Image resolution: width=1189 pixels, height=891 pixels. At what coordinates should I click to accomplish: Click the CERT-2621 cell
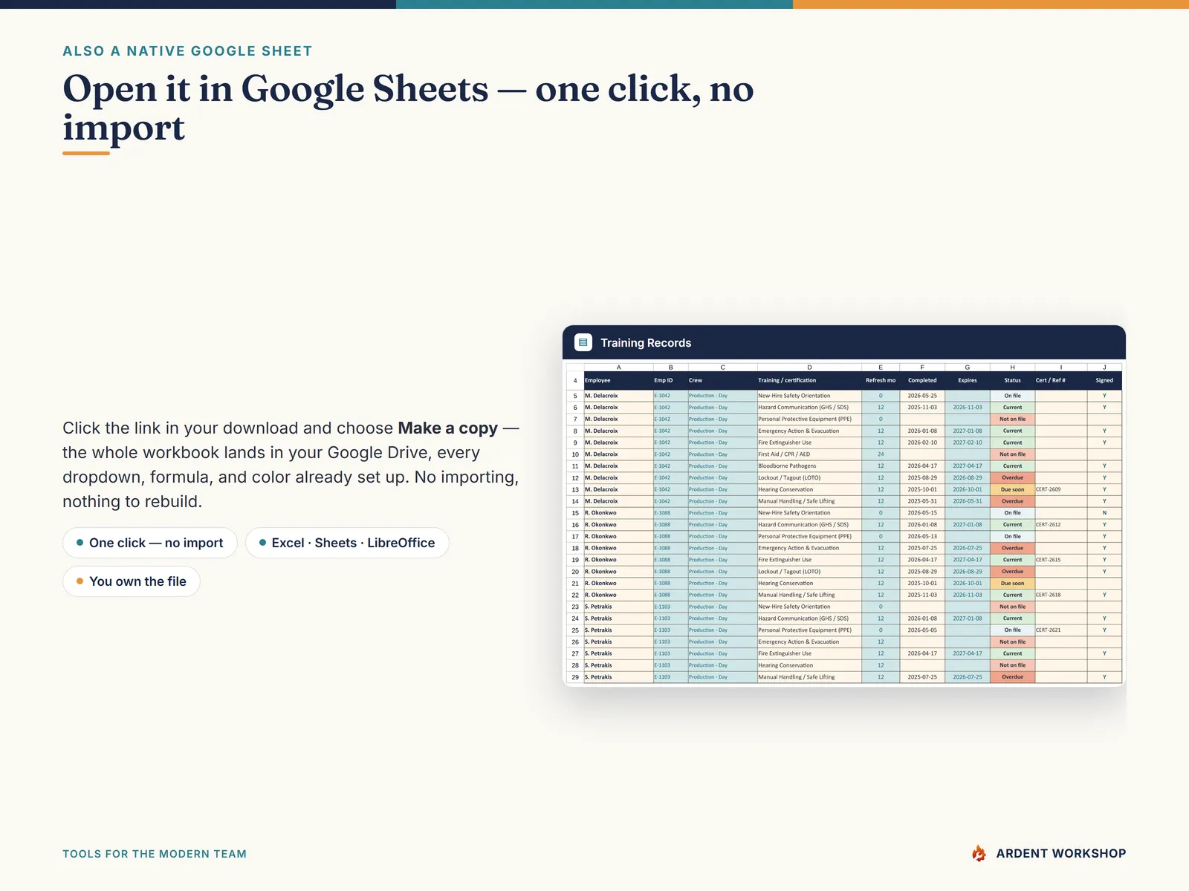1061,630
